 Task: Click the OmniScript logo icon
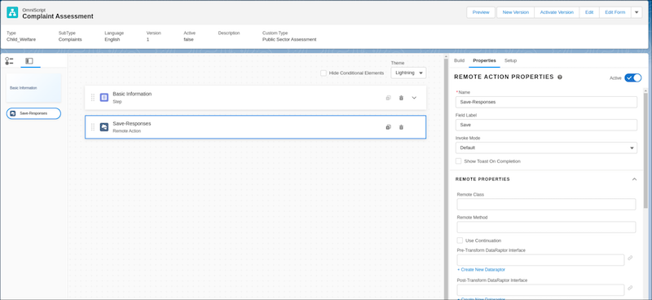(x=12, y=12)
